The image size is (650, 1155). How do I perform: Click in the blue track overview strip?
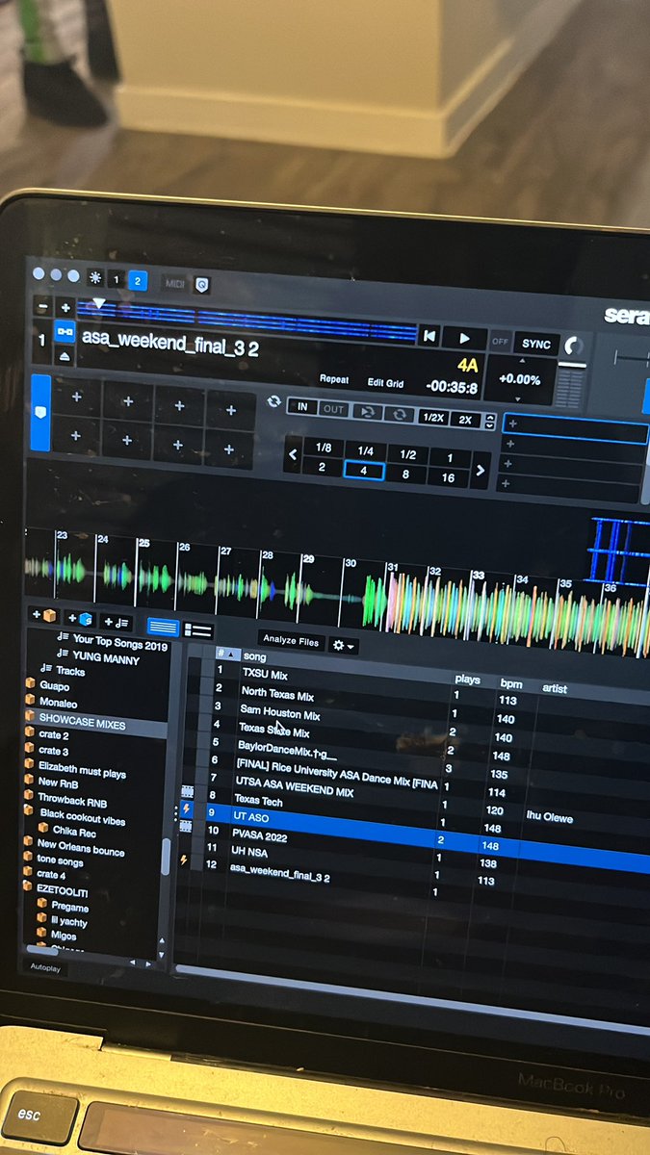click(x=247, y=319)
